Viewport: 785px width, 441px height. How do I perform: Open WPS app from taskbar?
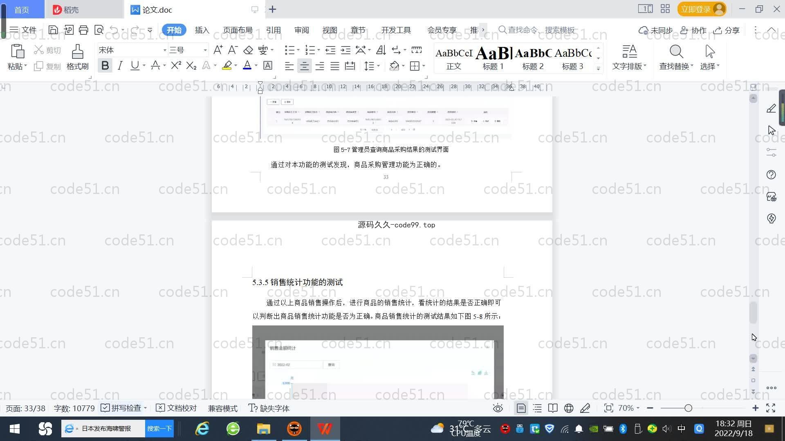pos(325,428)
